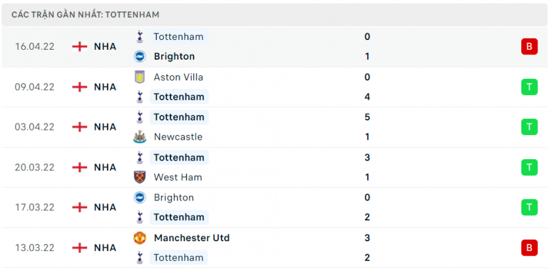Click the Brighton crest in the 16.04.22 match
Viewport: 552px width, 268px height.
[140, 56]
